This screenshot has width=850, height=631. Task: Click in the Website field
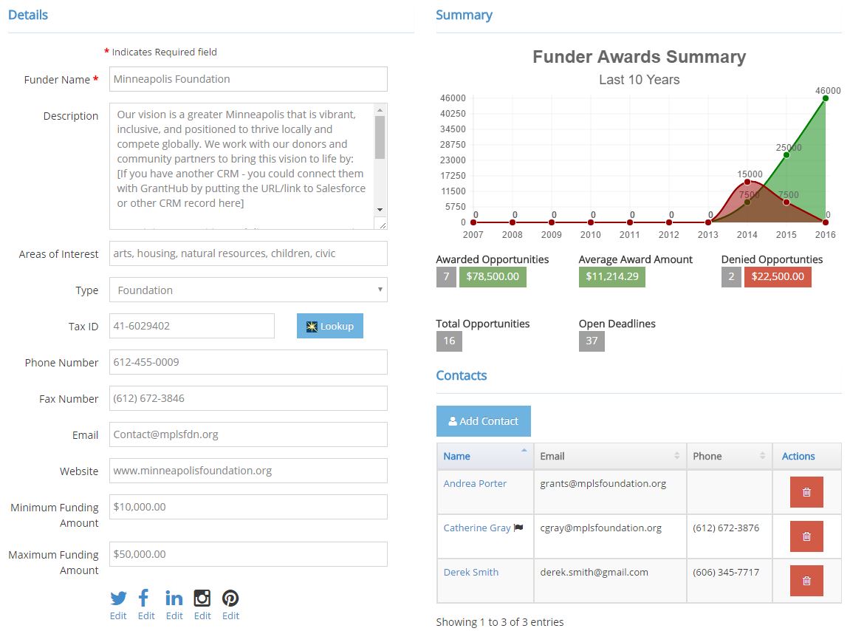[248, 471]
